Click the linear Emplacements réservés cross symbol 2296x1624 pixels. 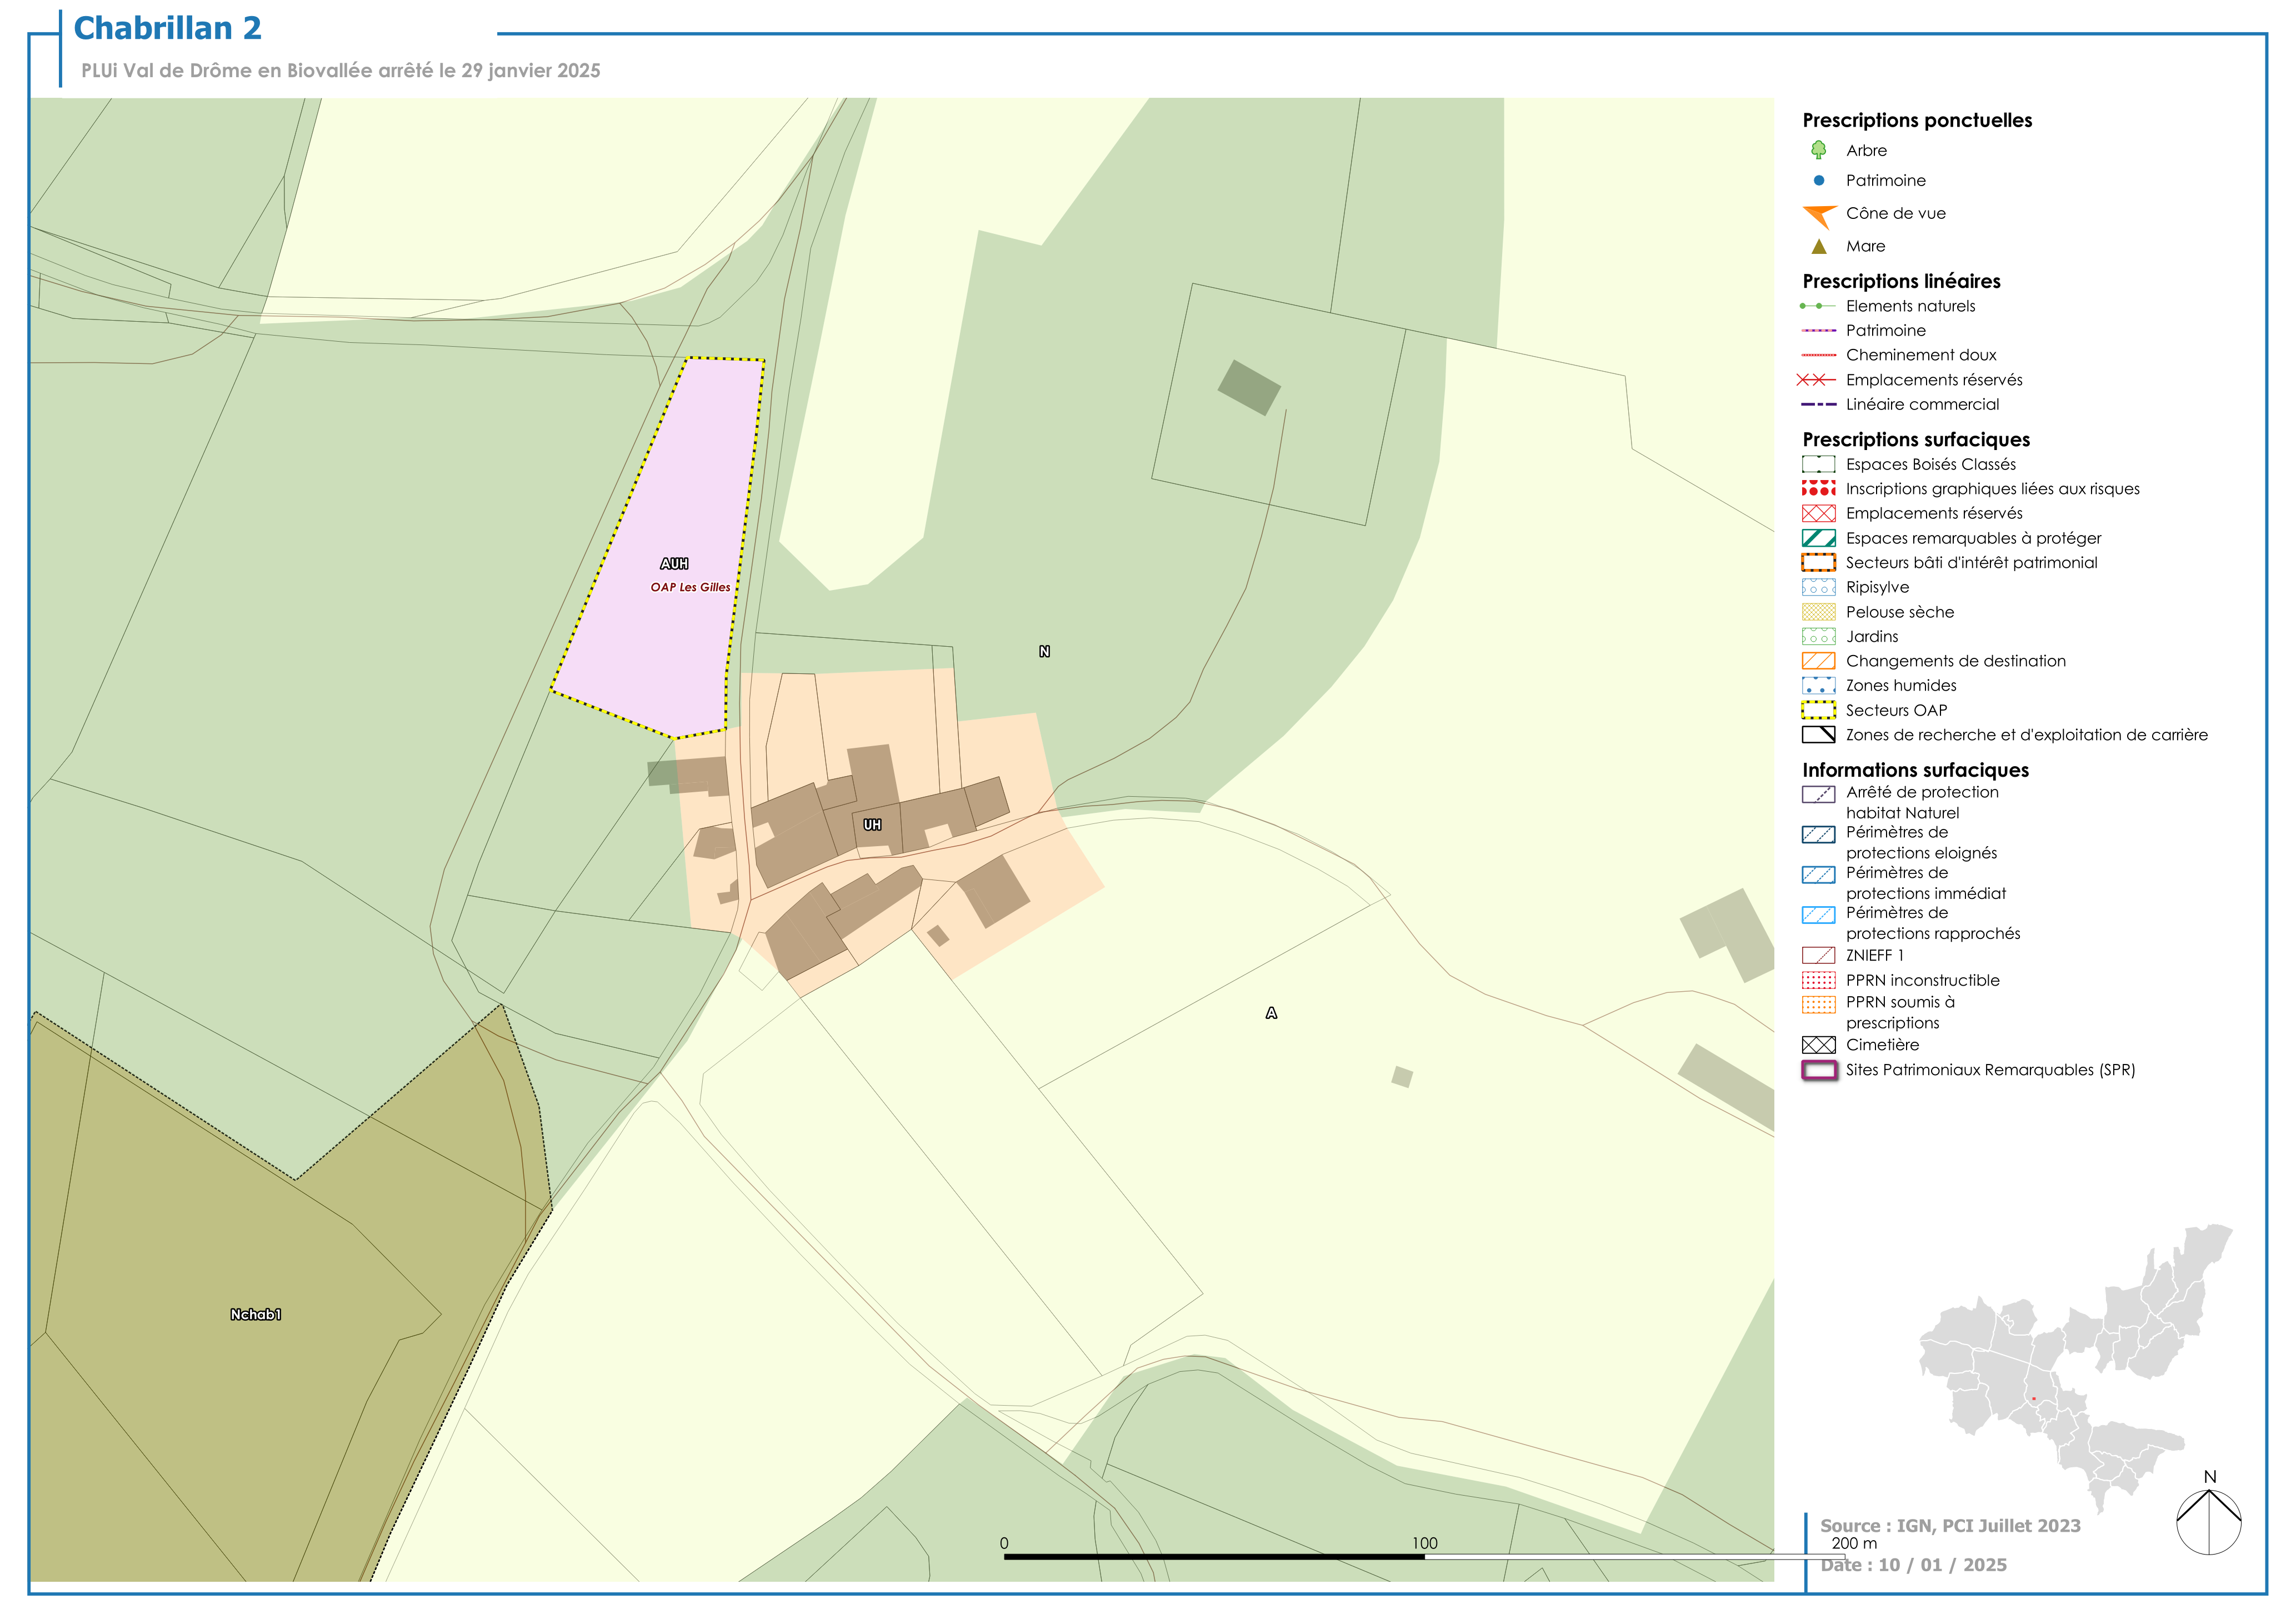pos(1816,380)
